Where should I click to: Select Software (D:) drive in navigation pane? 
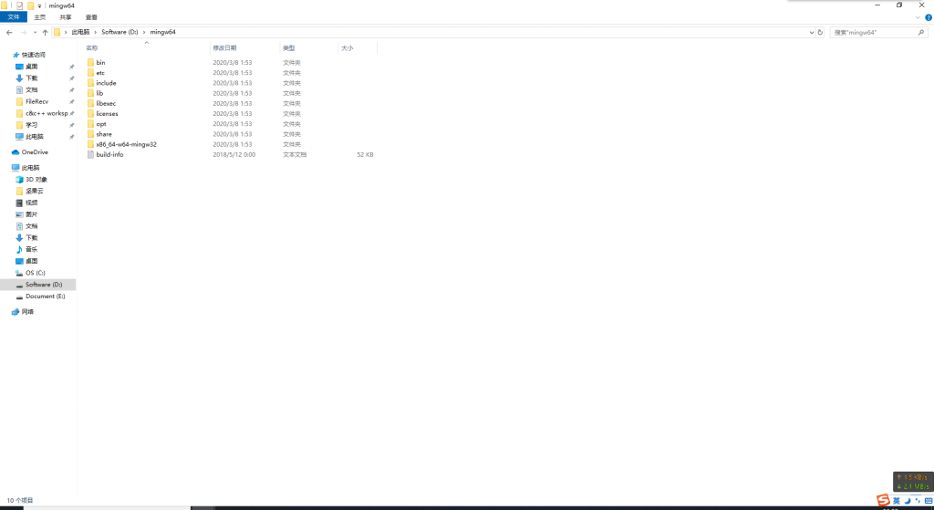pos(44,285)
